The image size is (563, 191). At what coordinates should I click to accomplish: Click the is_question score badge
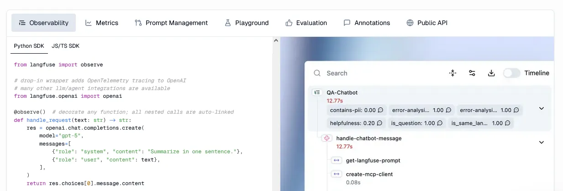(x=416, y=123)
